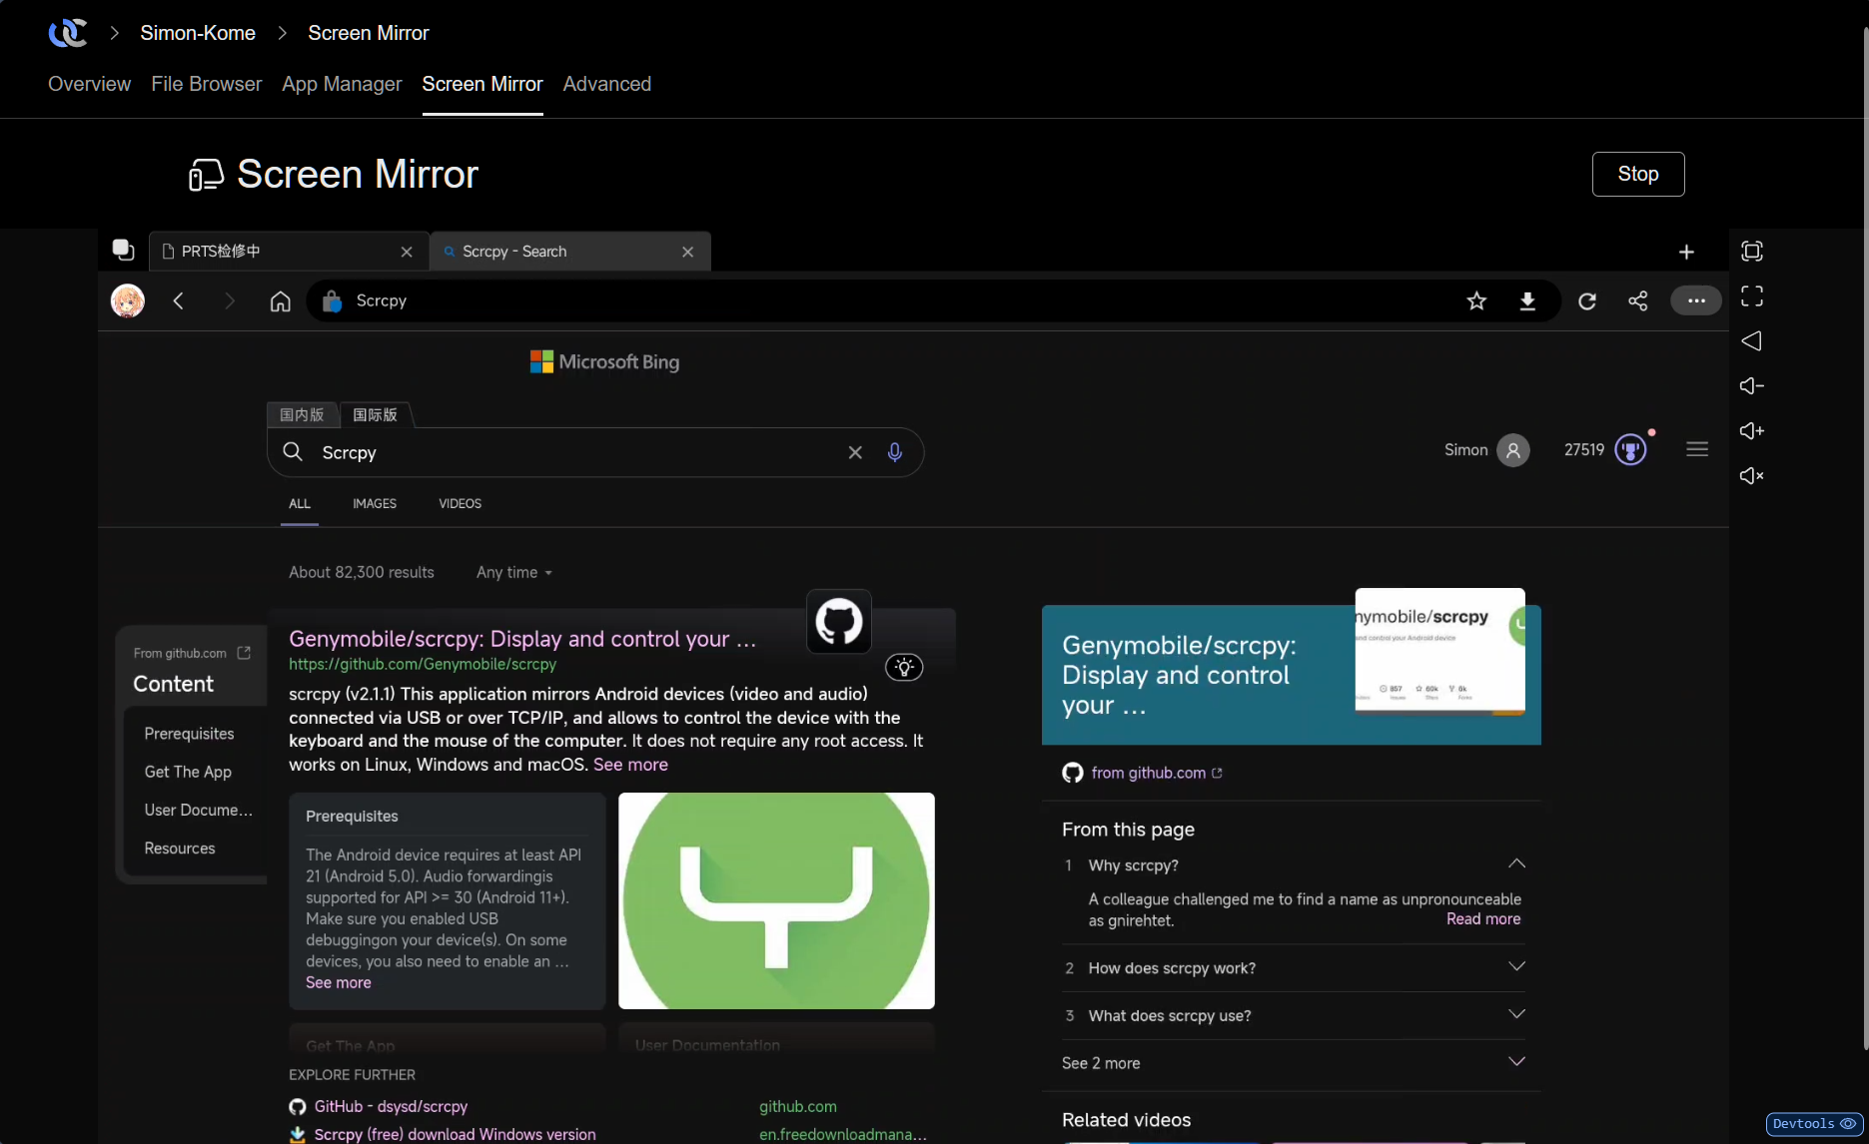Image resolution: width=1869 pixels, height=1144 pixels.
Task: Enter fullscreen via the sidebar fullscreen icon
Action: (1751, 295)
